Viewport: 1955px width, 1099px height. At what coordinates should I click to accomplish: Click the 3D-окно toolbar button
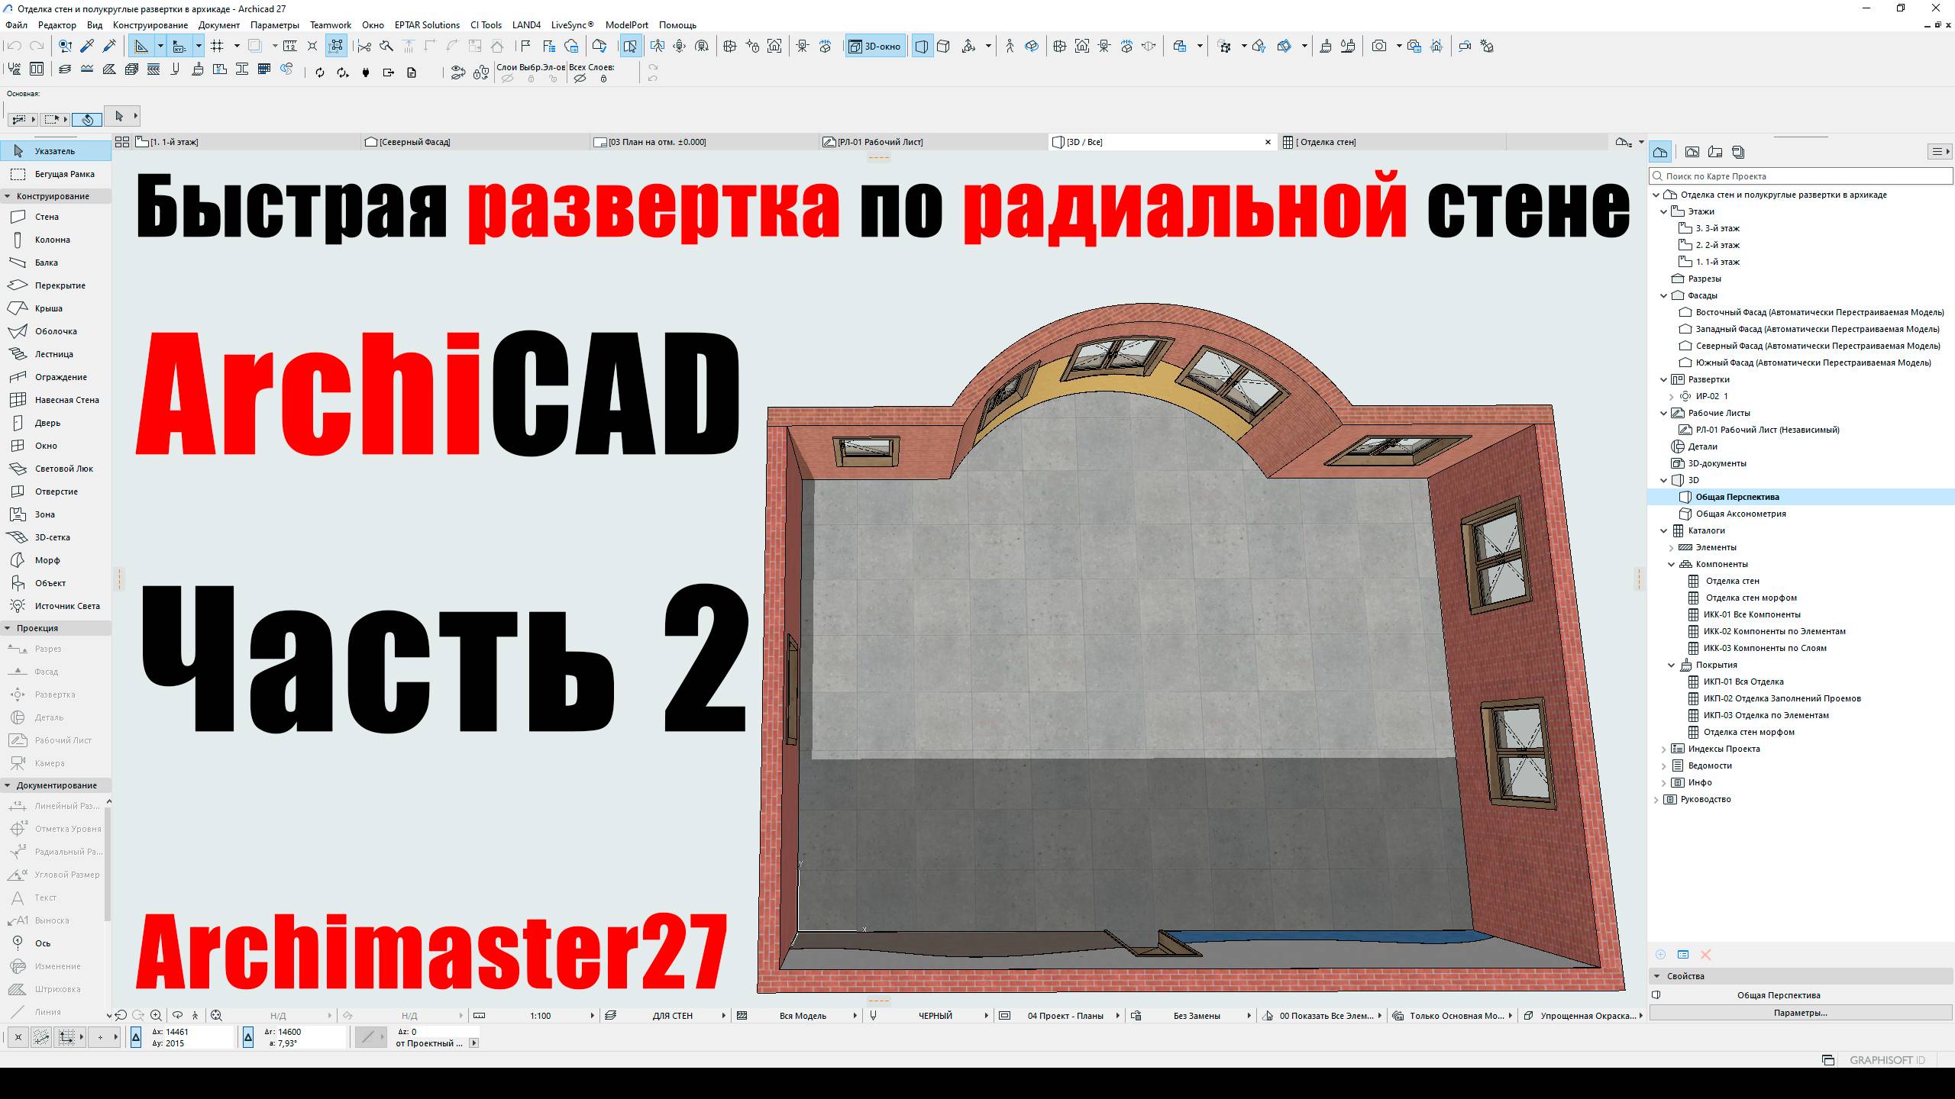[874, 46]
